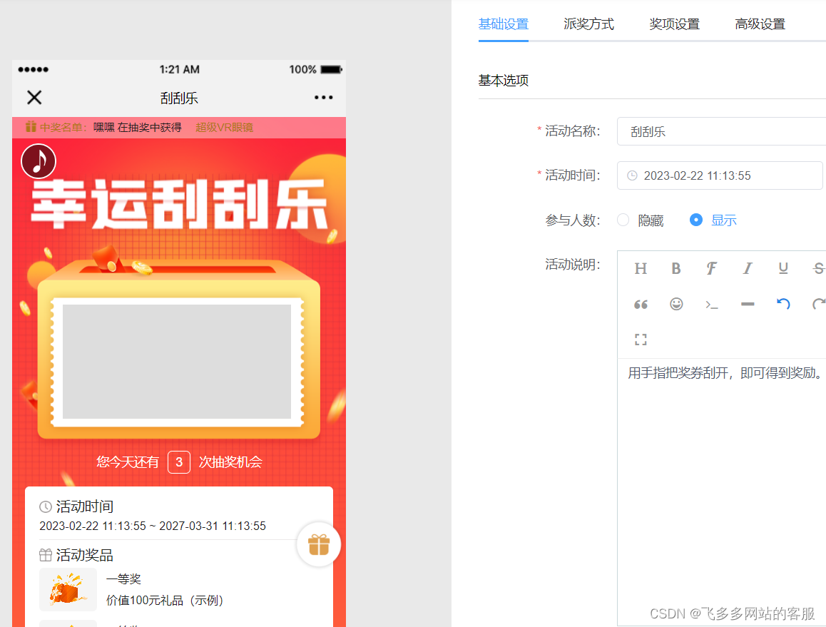Click the floating gift box button
826x627 pixels.
tap(319, 544)
